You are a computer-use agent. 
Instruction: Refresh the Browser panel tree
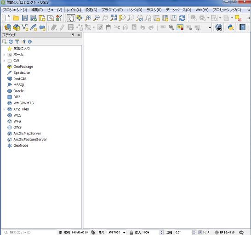(11, 42)
